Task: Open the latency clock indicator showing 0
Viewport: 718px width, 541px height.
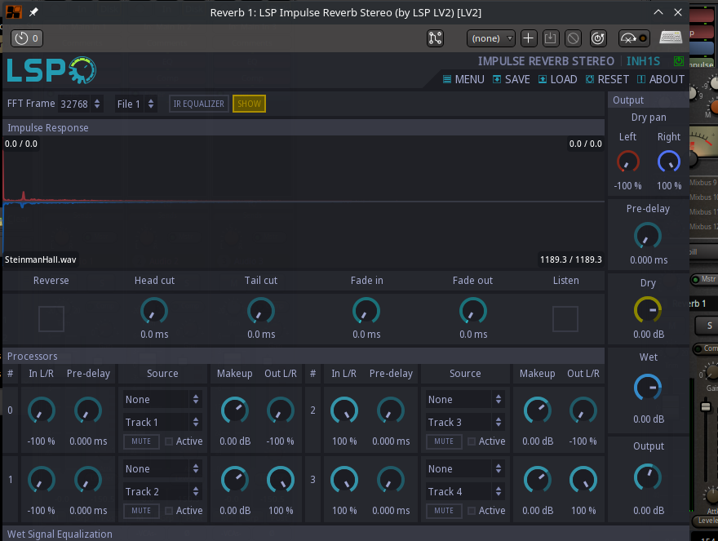Action: pos(27,38)
